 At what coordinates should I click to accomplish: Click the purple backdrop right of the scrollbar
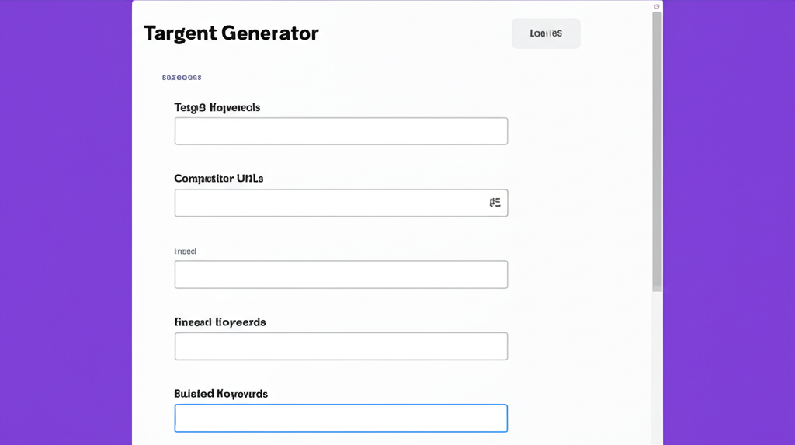pyautogui.click(x=730, y=233)
